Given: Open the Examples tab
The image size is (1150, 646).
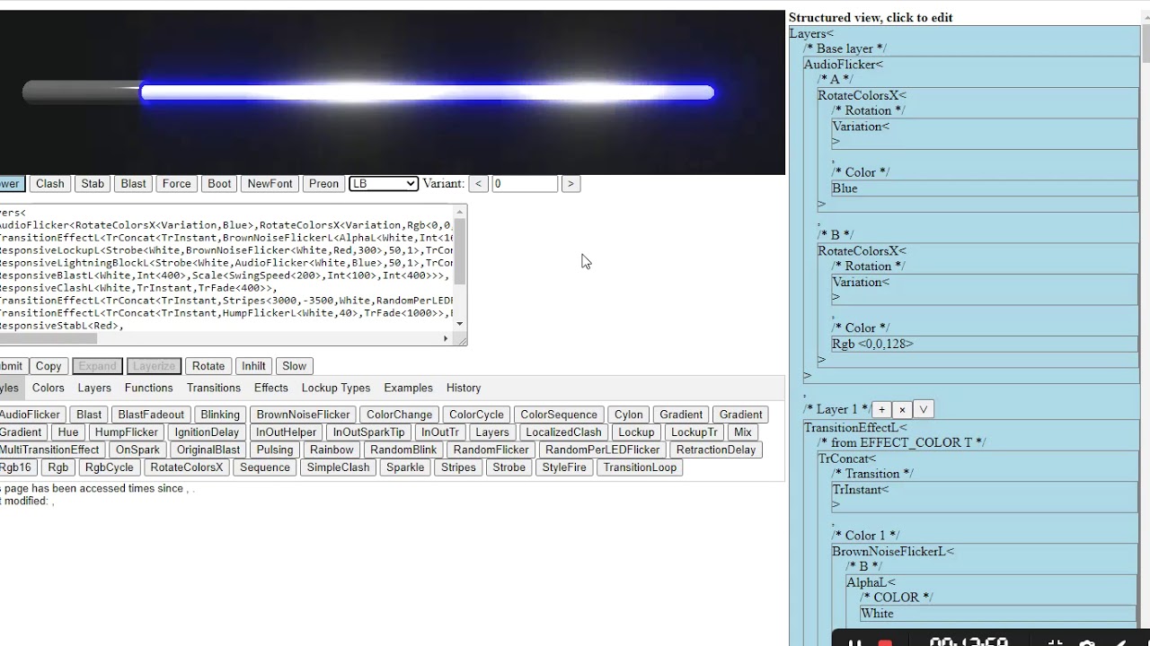Looking at the screenshot, I should (408, 388).
